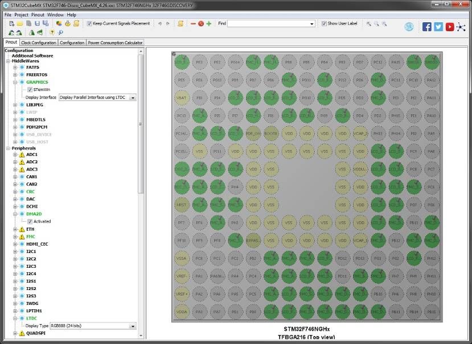
Task: Click the New Project toolbar icon
Action: [12, 23]
